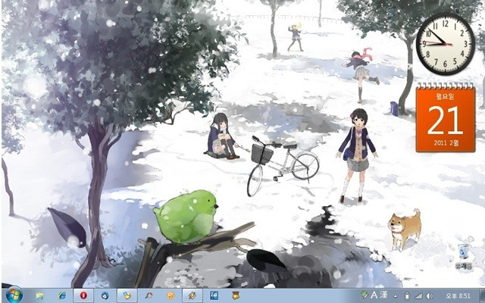Image resolution: width=485 pixels, height=303 pixels.
Task: Click the yellow messenger taskbar icon
Action: click(127, 296)
